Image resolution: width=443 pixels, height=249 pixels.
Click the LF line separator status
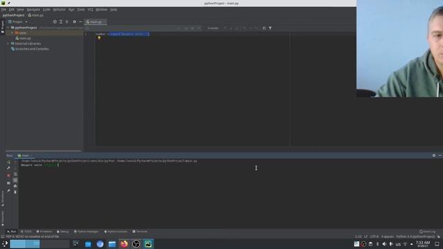point(366,237)
